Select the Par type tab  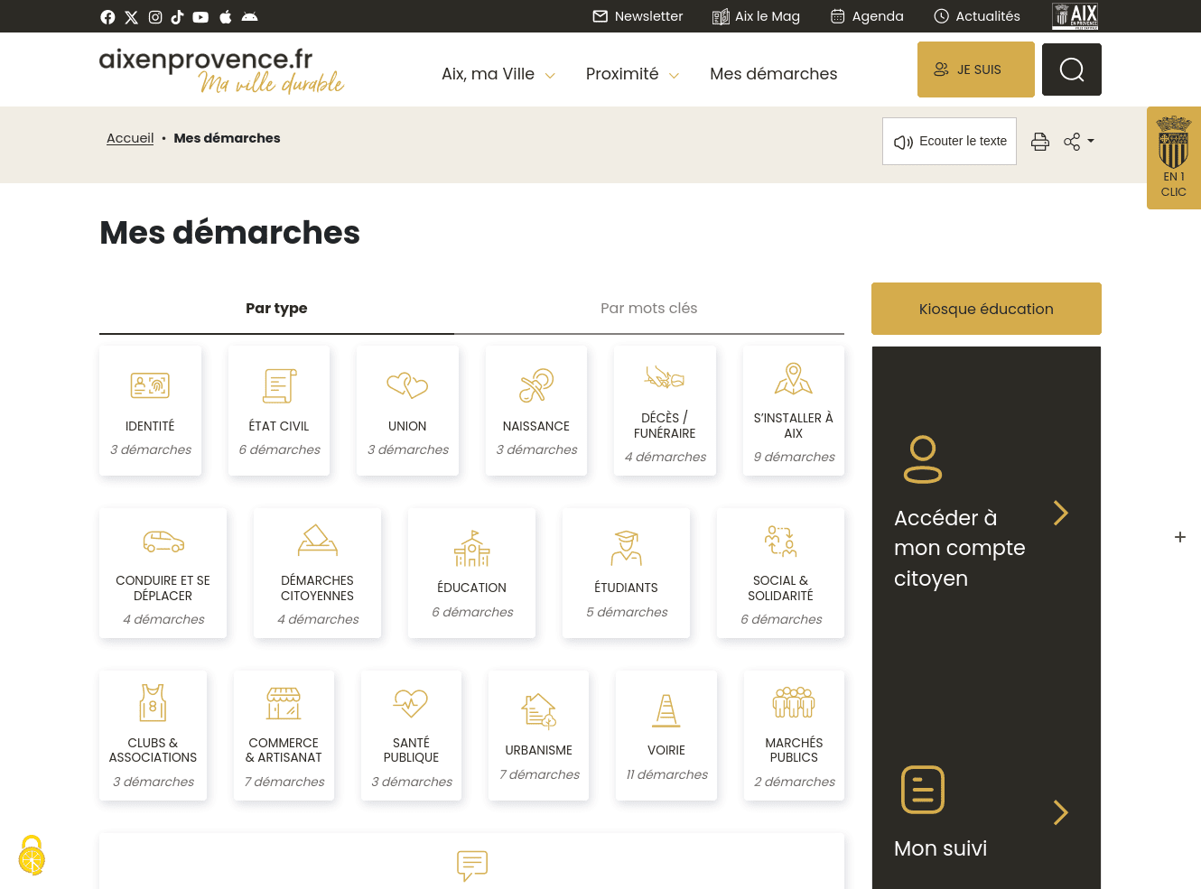[276, 309]
